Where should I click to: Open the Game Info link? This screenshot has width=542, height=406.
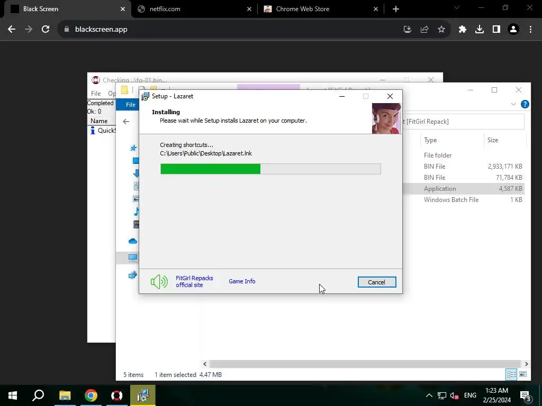point(242,281)
